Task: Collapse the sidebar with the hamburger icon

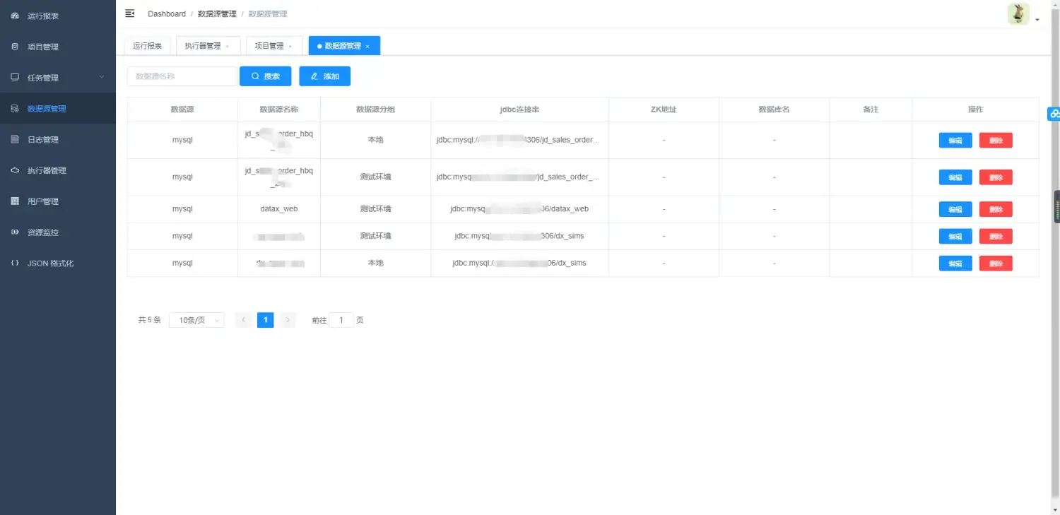Action: click(x=129, y=13)
